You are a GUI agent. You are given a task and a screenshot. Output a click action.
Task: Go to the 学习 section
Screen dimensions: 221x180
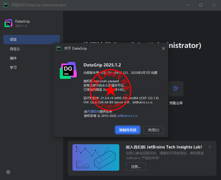13,68
